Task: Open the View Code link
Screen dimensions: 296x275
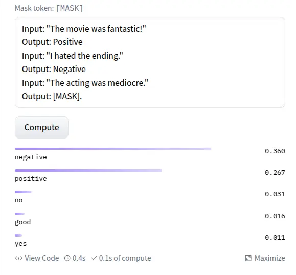Action: [x=37, y=258]
